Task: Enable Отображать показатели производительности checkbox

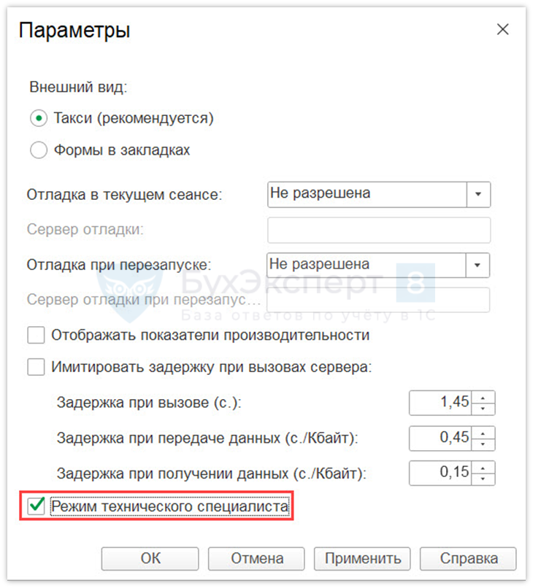Action: point(36,336)
